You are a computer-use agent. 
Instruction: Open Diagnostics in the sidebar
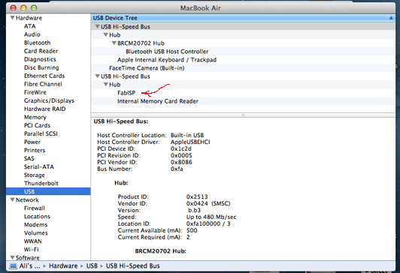[x=40, y=59]
